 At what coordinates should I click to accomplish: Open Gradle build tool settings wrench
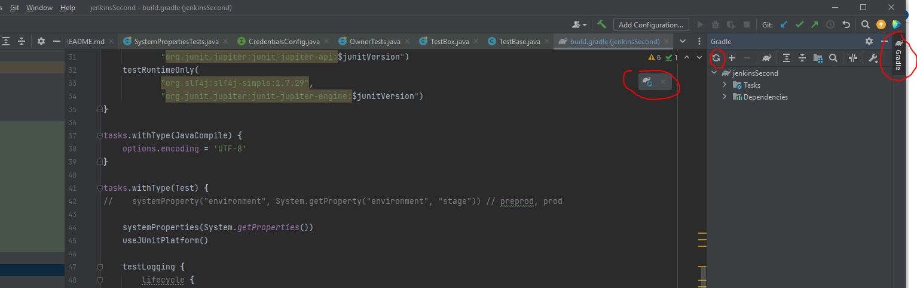tap(873, 58)
